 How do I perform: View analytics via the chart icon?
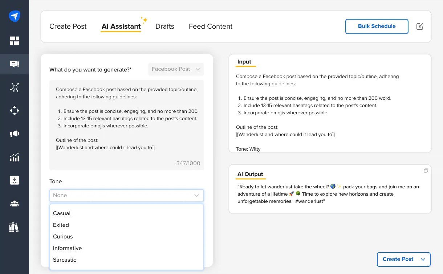pyautogui.click(x=15, y=157)
